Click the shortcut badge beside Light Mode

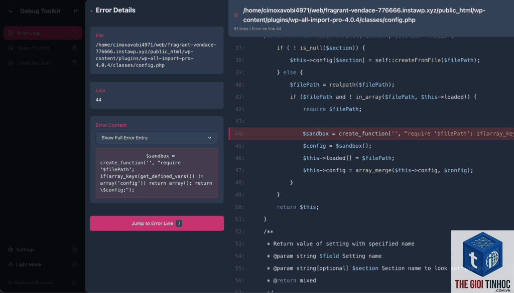[x=75, y=264]
